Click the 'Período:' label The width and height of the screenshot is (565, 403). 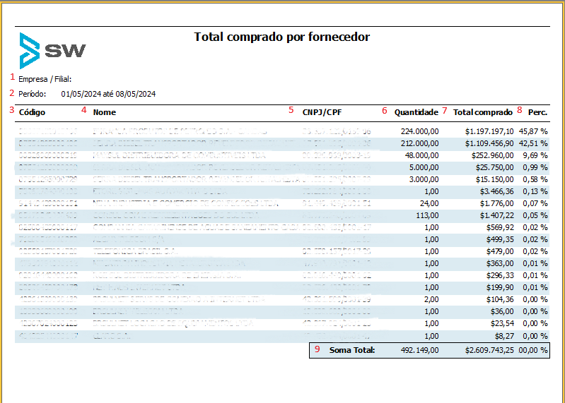33,94
